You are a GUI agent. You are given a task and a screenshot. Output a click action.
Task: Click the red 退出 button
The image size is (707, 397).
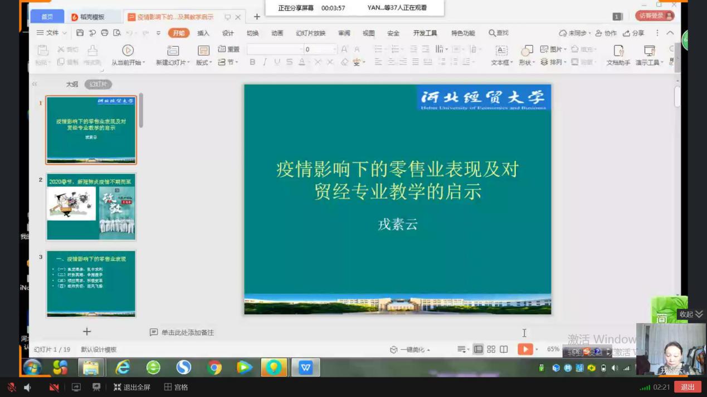click(688, 387)
